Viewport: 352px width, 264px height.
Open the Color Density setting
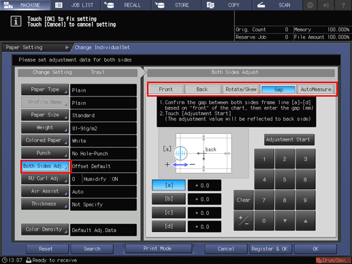[x=45, y=229]
